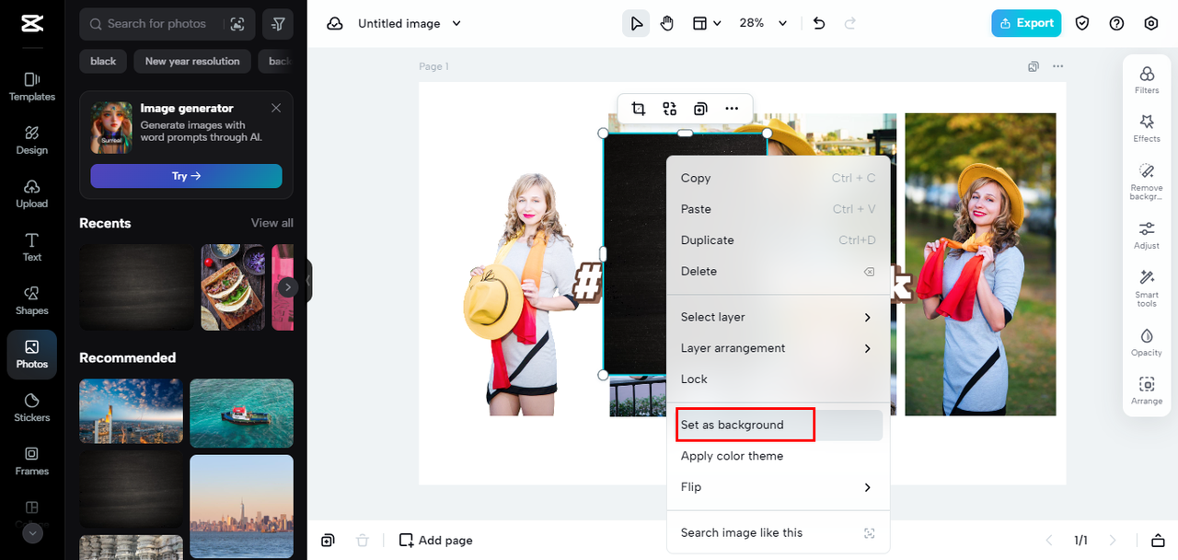Open more options in floating toolbar
This screenshot has width=1178, height=560.
pos(732,109)
